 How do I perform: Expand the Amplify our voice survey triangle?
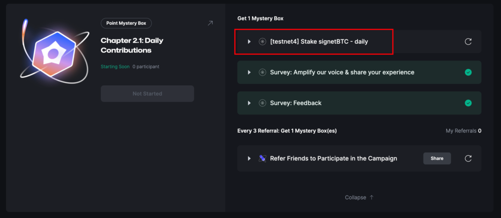point(249,72)
